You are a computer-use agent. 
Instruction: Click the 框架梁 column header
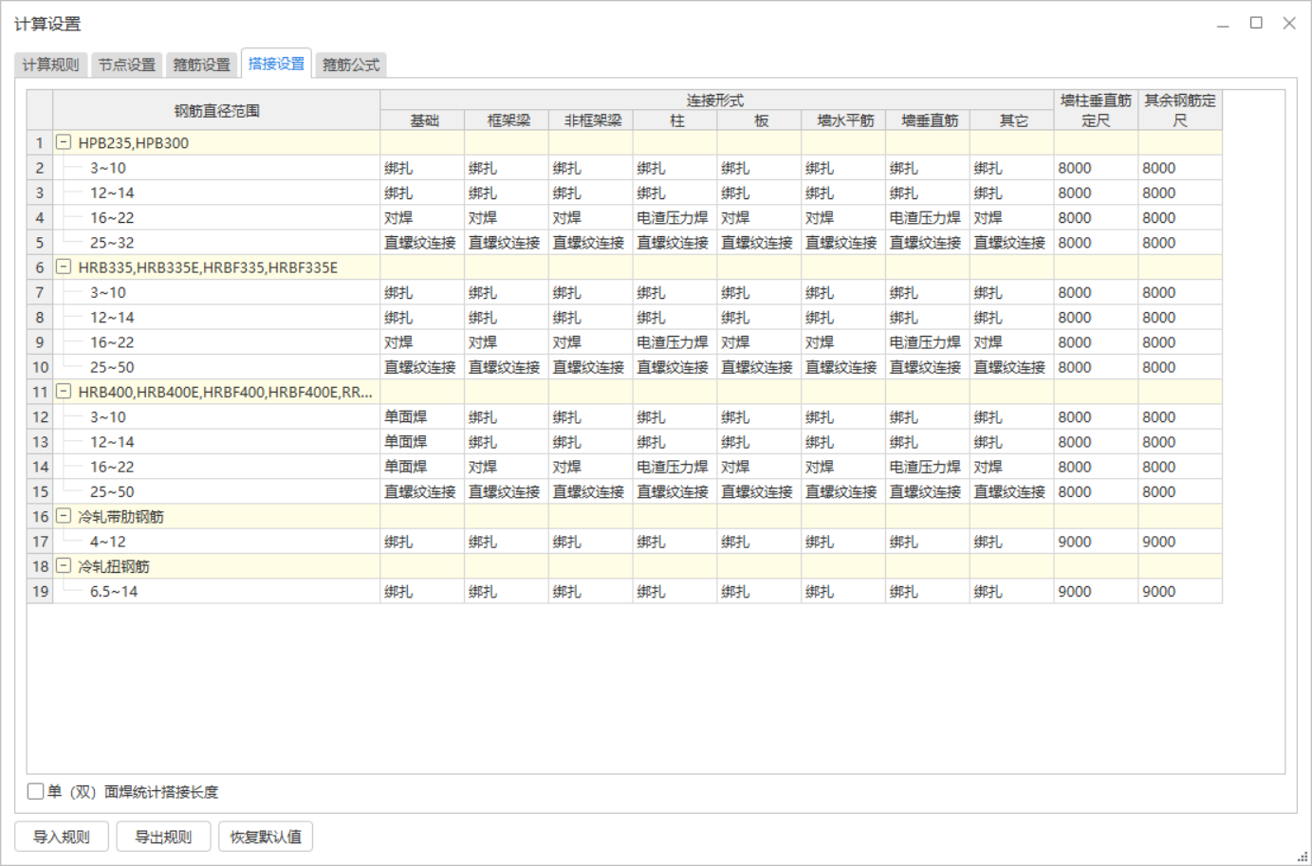[x=507, y=120]
